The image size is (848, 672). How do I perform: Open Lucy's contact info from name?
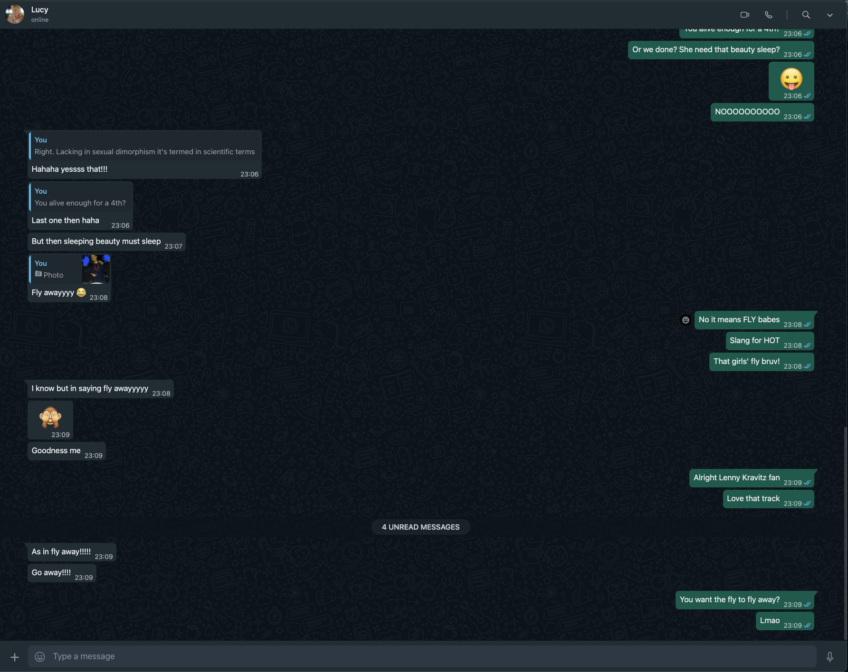(40, 9)
